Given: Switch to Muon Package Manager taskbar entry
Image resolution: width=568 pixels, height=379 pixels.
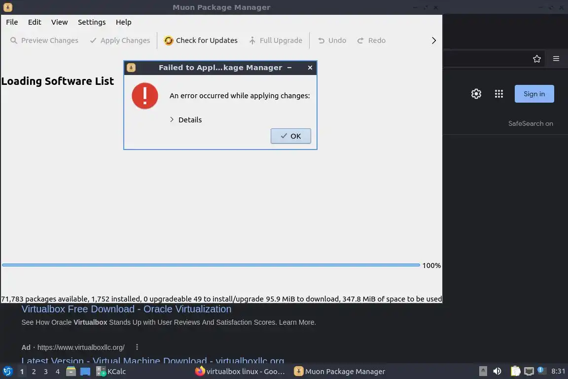Looking at the screenshot, I should (339, 372).
